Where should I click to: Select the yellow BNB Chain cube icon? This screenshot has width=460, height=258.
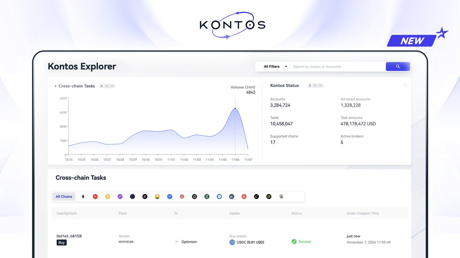coord(108,196)
